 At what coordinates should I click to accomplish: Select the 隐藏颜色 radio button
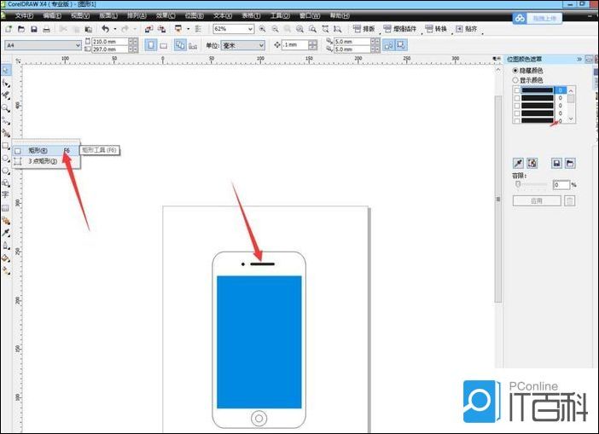pos(515,70)
